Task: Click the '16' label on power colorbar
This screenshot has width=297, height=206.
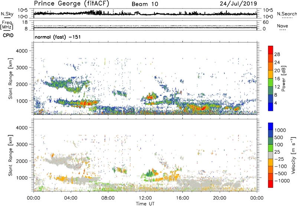Action: 277,79
